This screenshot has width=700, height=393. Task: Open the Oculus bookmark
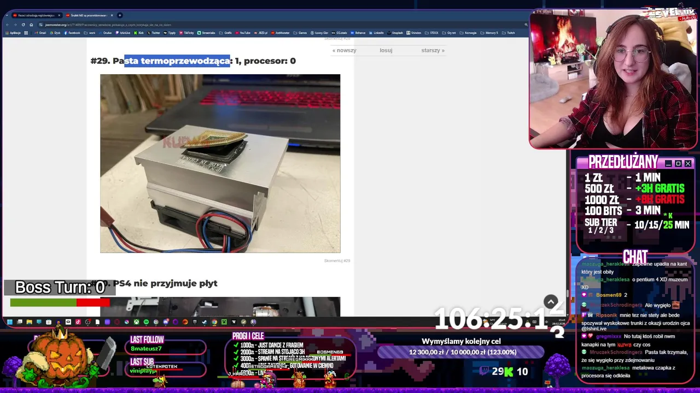coord(105,33)
